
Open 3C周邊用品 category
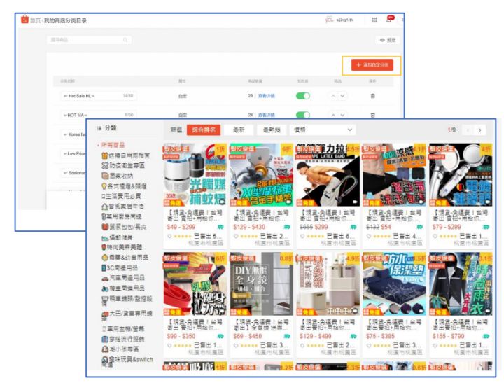pos(120,268)
